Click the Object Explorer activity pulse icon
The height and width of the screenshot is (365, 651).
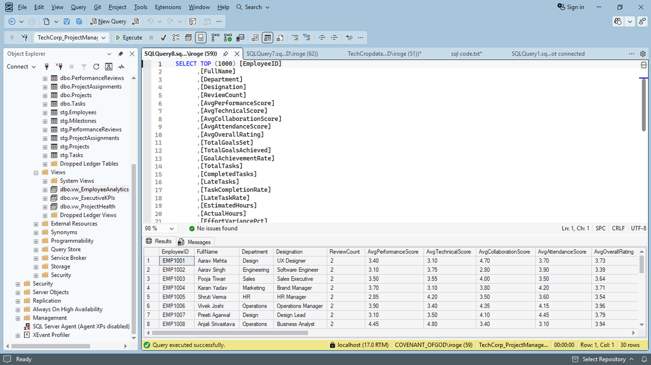coord(121,67)
